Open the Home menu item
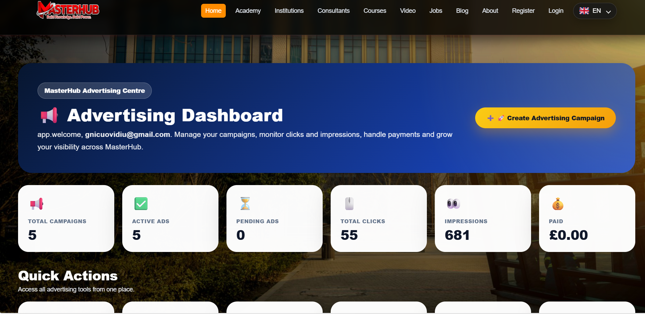 coord(213,11)
